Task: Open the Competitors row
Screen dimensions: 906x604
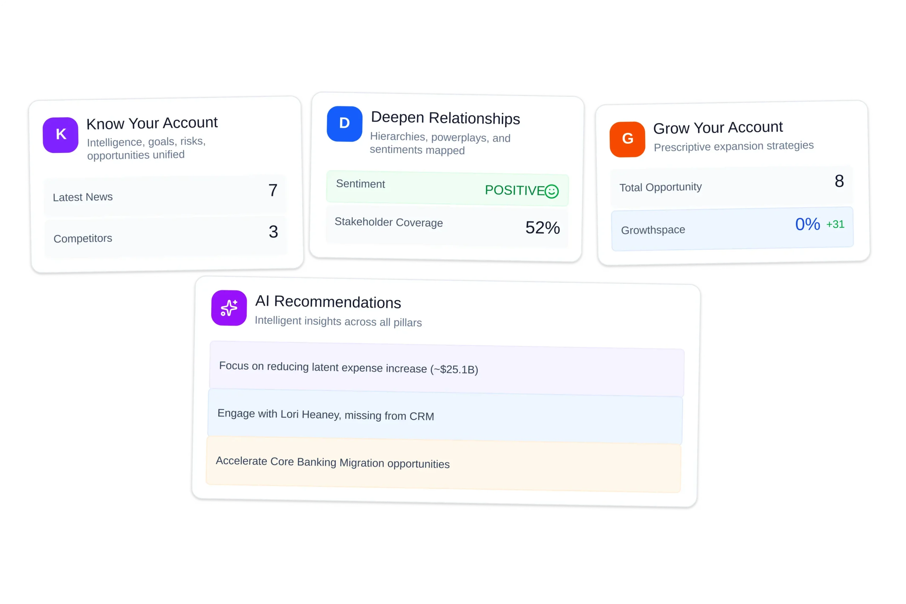Action: coord(166,236)
